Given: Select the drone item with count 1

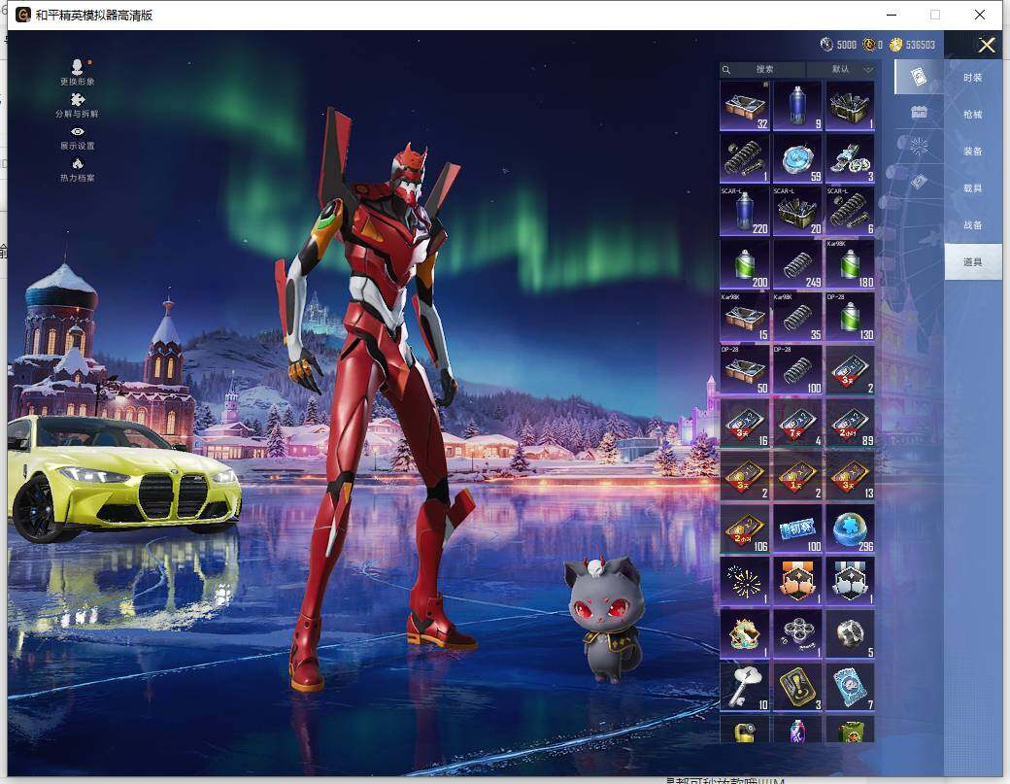Looking at the screenshot, I should [x=797, y=633].
